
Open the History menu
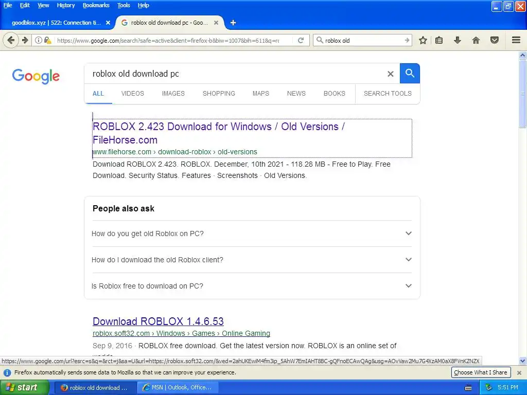tap(65, 5)
